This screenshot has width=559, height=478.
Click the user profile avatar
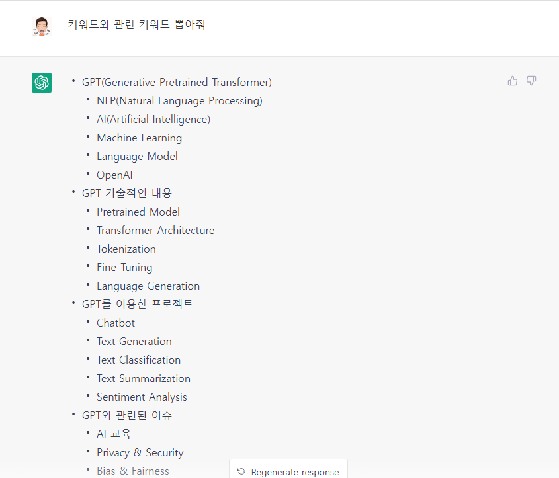click(x=42, y=26)
